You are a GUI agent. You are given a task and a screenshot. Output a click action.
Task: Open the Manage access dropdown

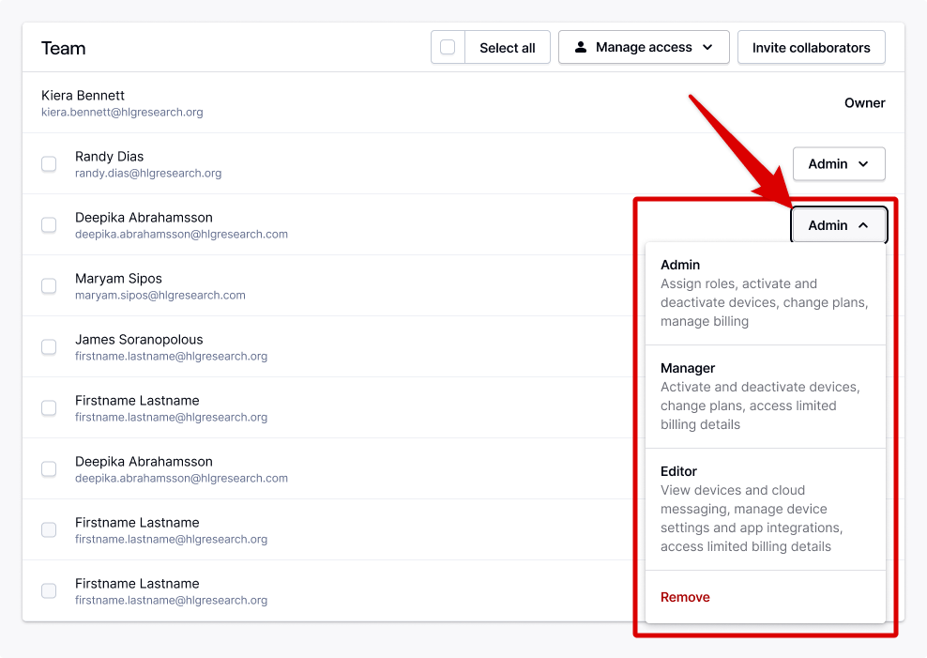pos(644,47)
